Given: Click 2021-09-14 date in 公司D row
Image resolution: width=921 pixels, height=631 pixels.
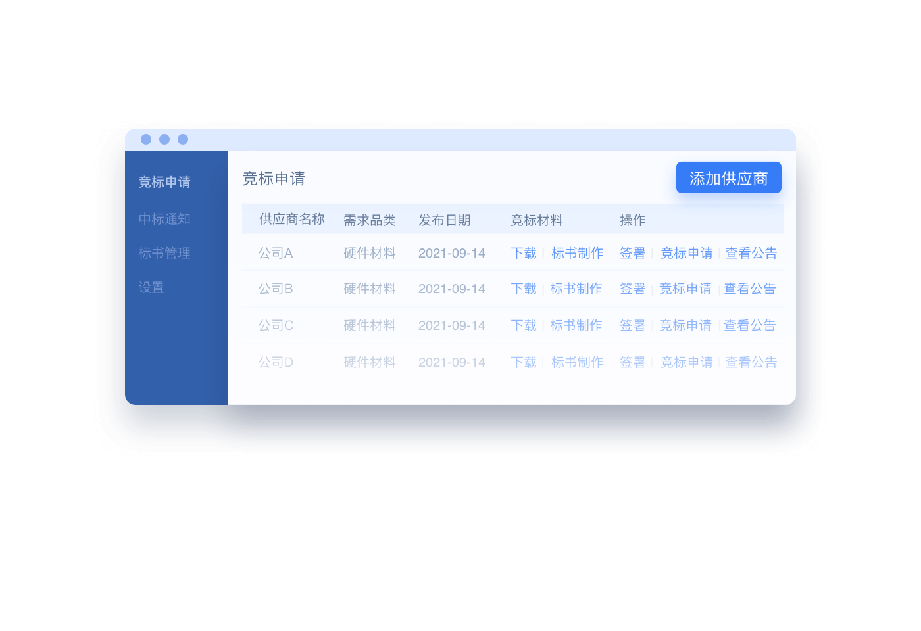Looking at the screenshot, I should click(452, 362).
